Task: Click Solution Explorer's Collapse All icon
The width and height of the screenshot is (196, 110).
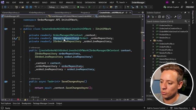Action: 159,17
